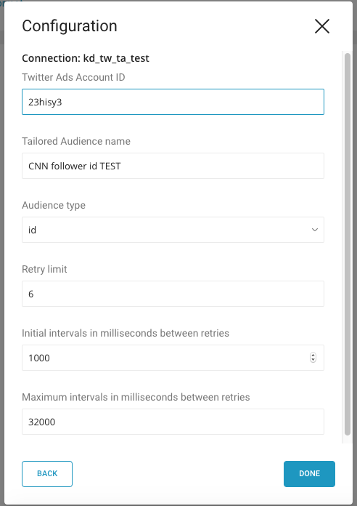Click the "Audience type" label text
This screenshot has width=357, height=506.
pyautogui.click(x=54, y=205)
